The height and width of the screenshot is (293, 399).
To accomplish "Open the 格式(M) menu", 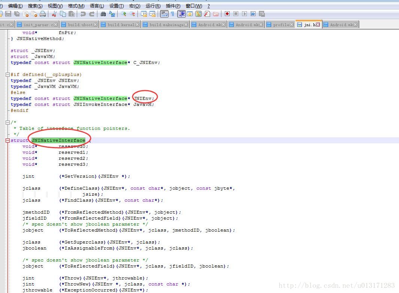I will (76, 6).
